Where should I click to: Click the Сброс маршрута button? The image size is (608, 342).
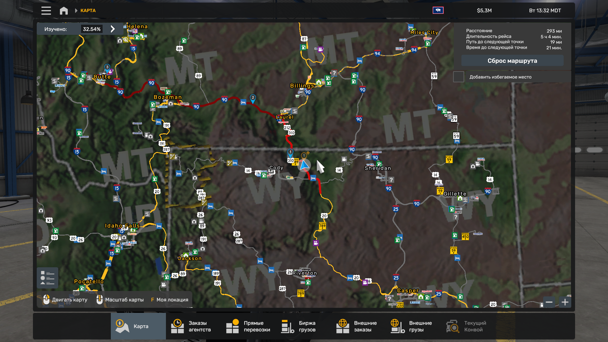pos(512,60)
